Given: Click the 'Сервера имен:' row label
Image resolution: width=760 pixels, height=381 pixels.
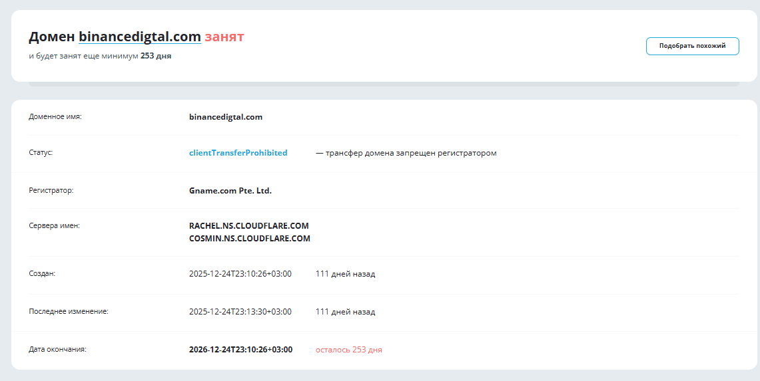Looking at the screenshot, I should (54, 225).
